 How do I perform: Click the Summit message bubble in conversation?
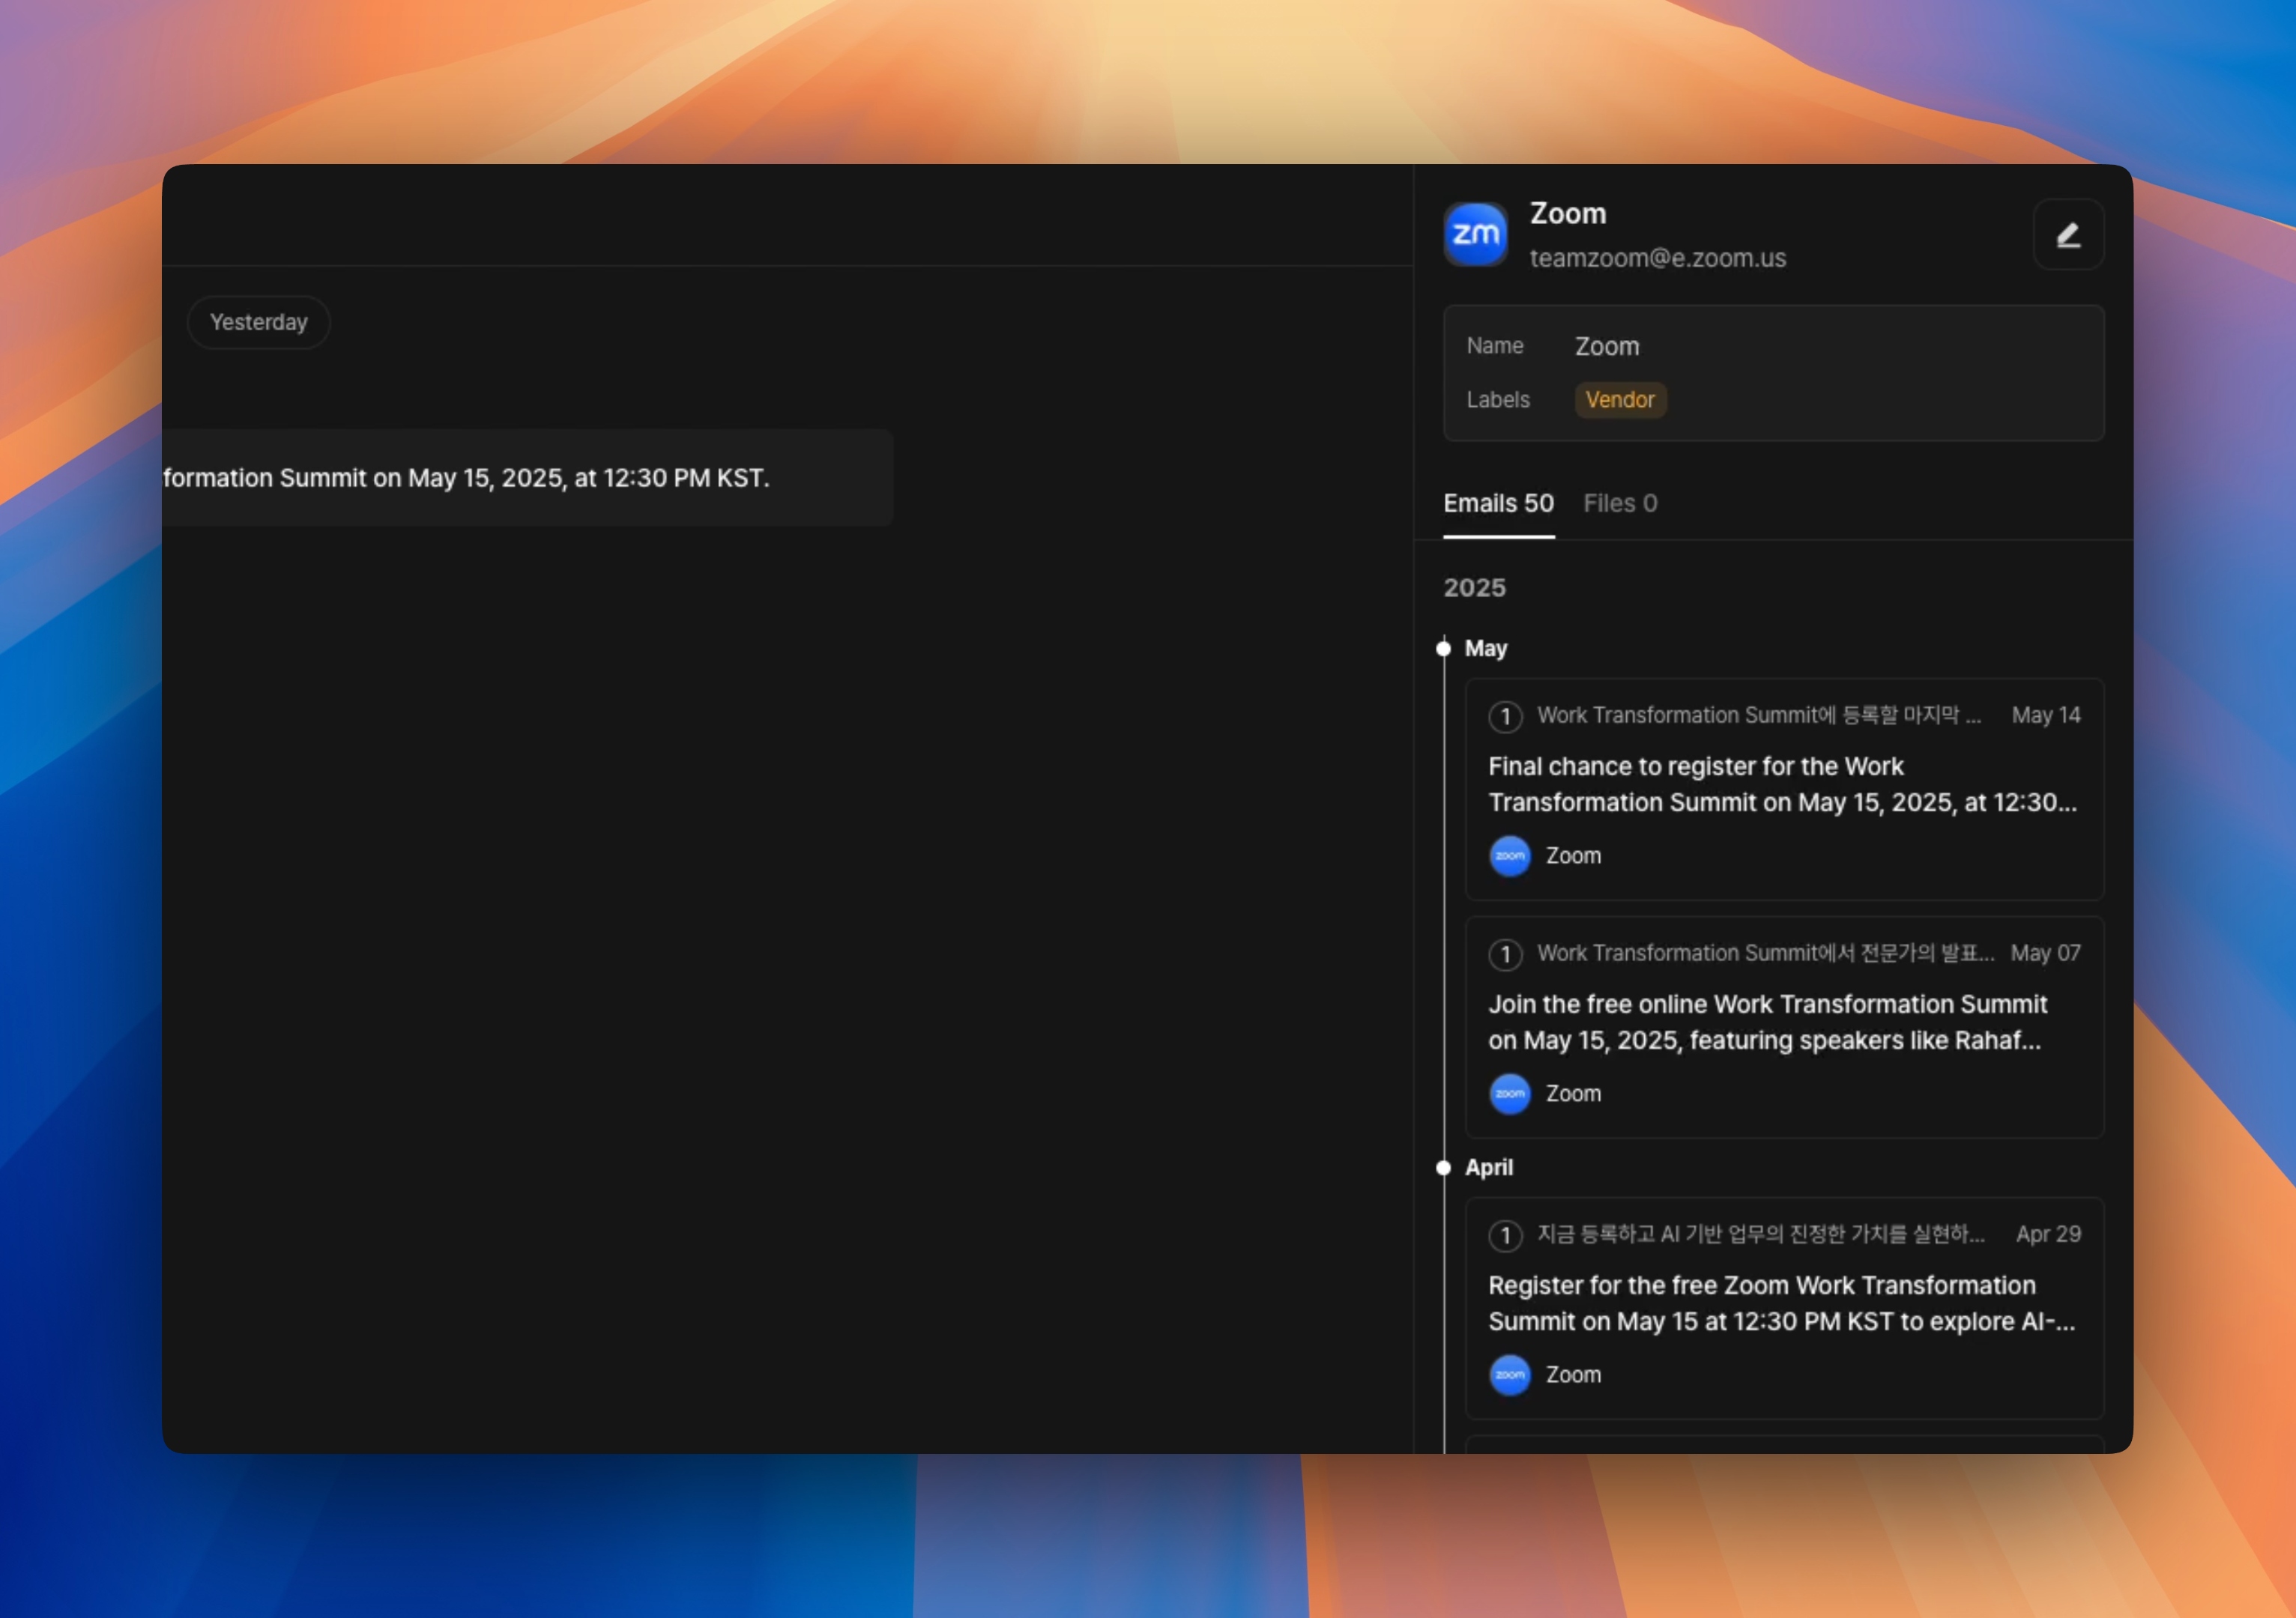coord(527,478)
